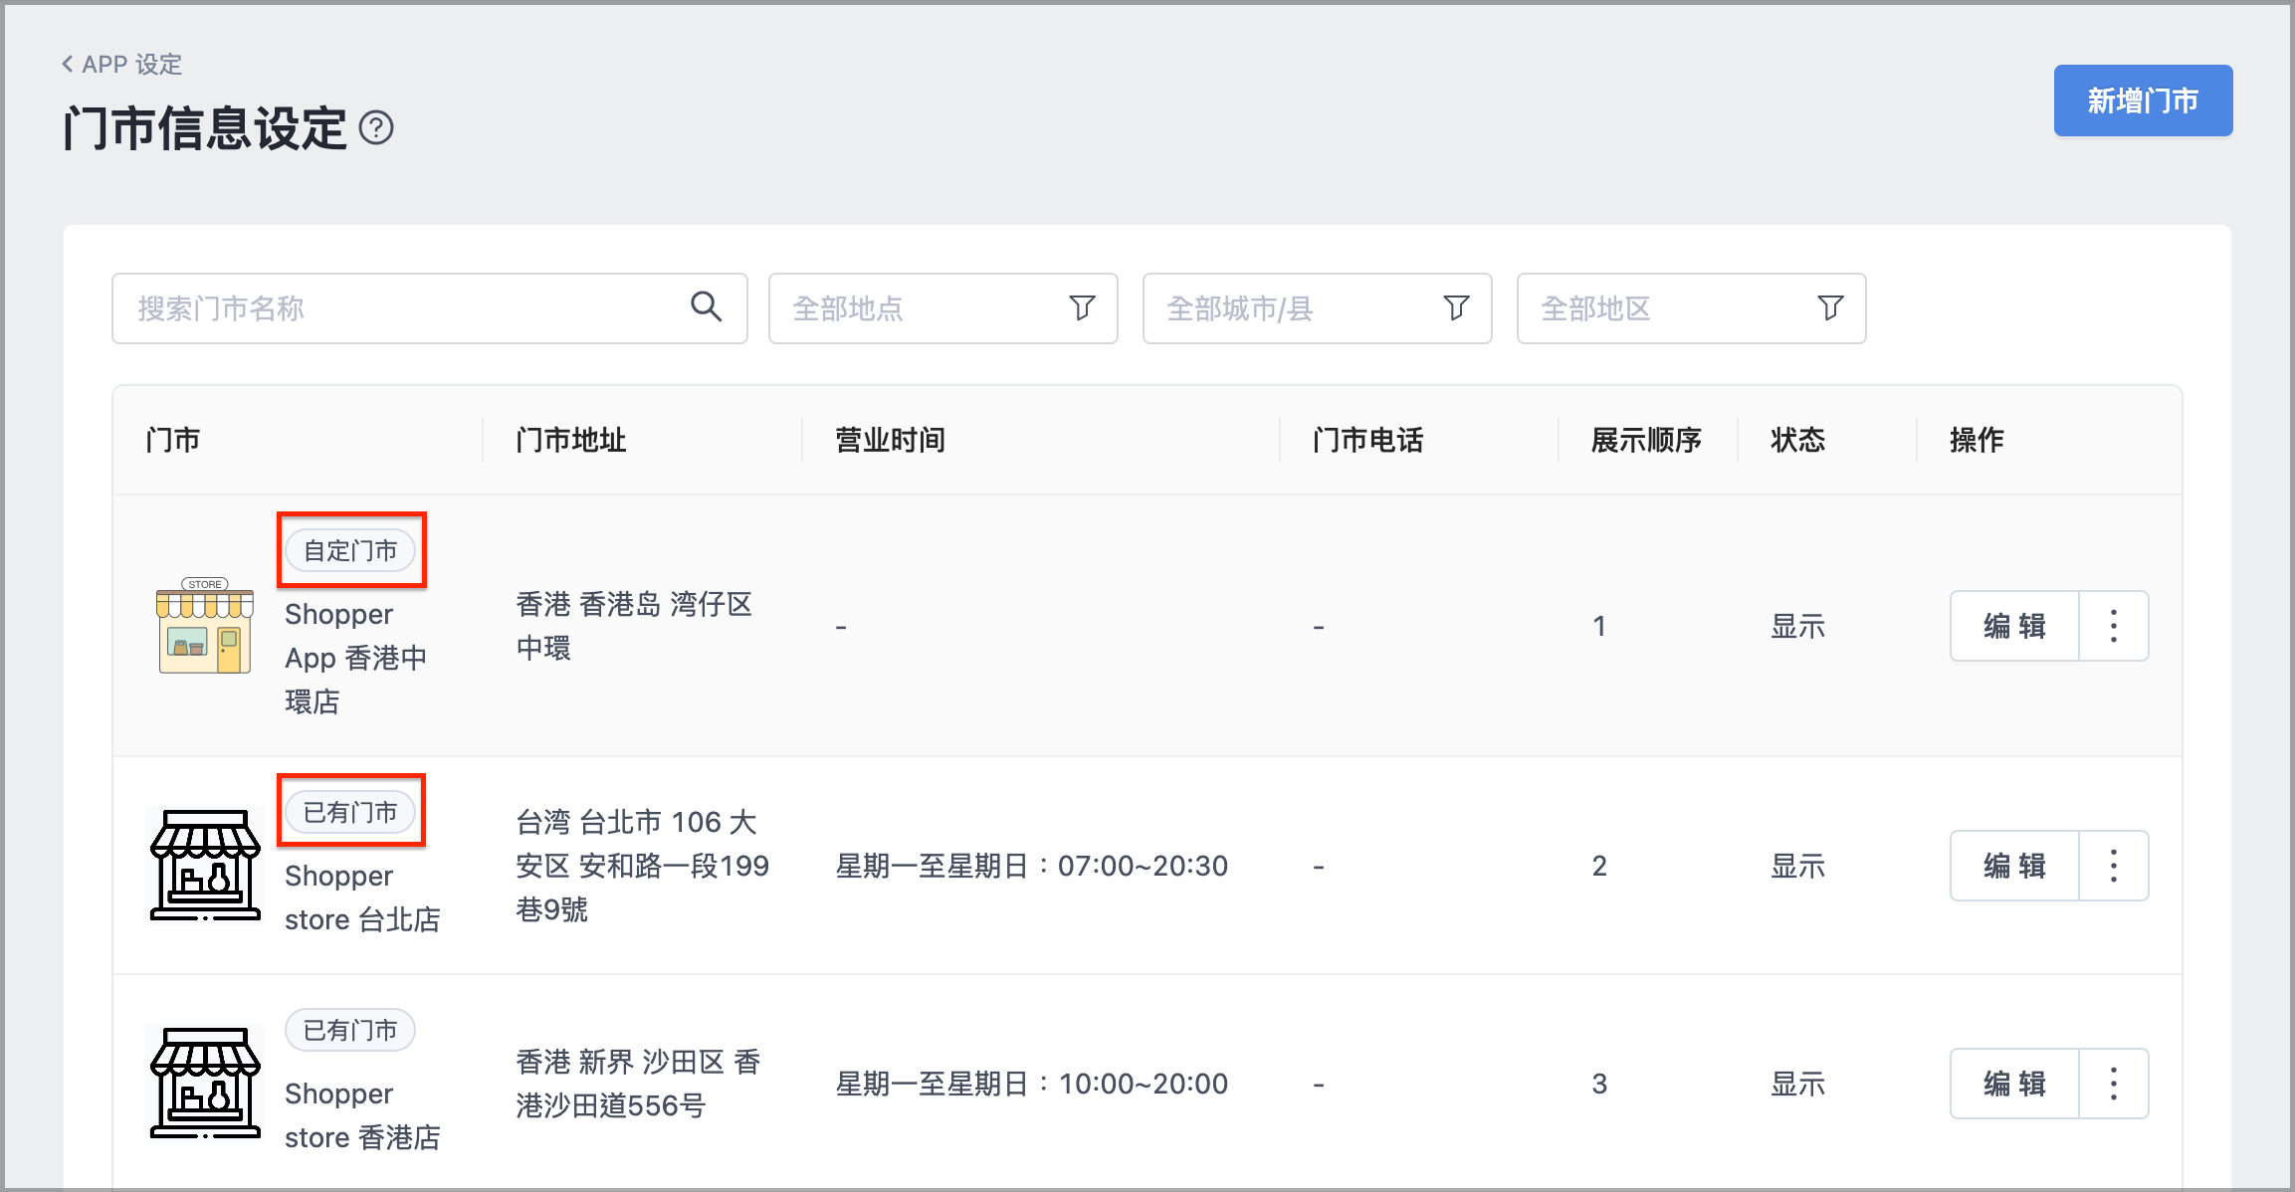
Task: Expand the 全部地区 dropdown
Action: click(1692, 308)
